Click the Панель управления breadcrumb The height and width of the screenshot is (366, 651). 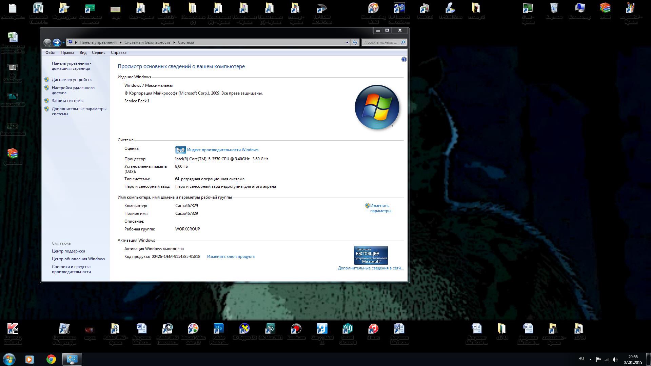click(x=98, y=42)
